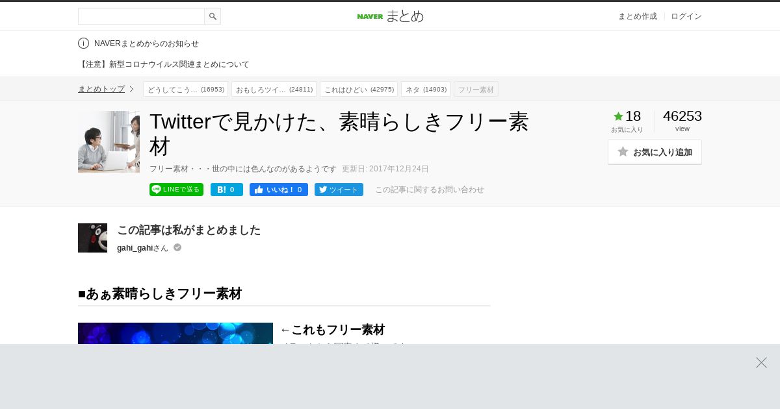780x409 pixels.
Task: Select おもしろツイ… tag (24811)
Action: [274, 89]
